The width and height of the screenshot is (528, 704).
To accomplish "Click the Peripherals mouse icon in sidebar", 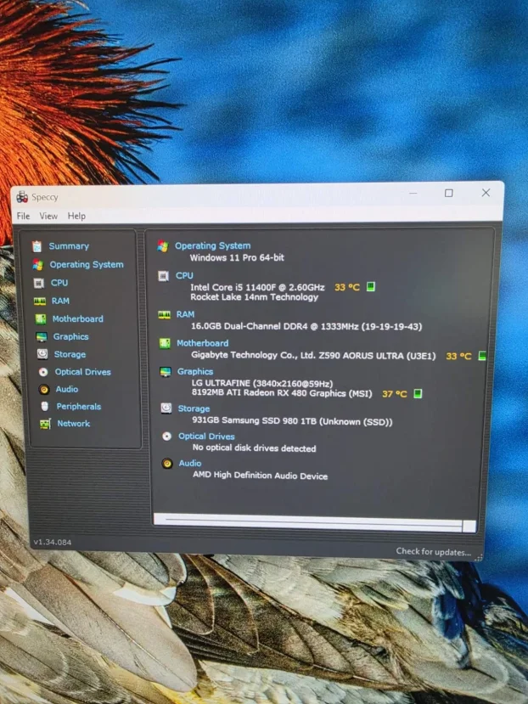I will point(44,406).
